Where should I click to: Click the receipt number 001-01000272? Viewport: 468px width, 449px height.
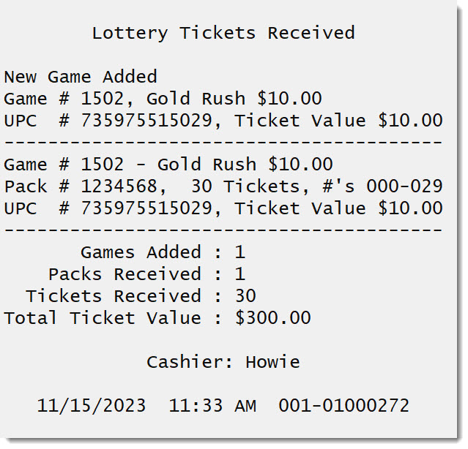(343, 406)
